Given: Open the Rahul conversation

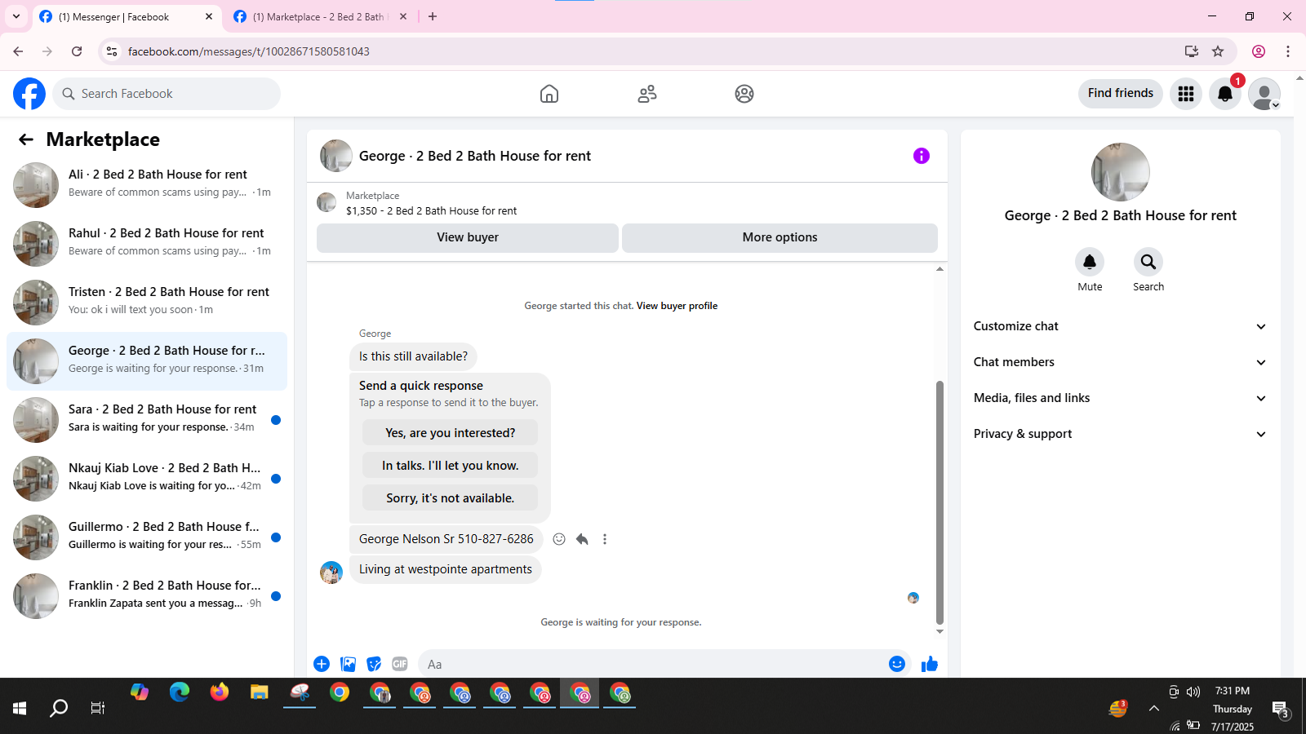Looking at the screenshot, I should [147, 244].
